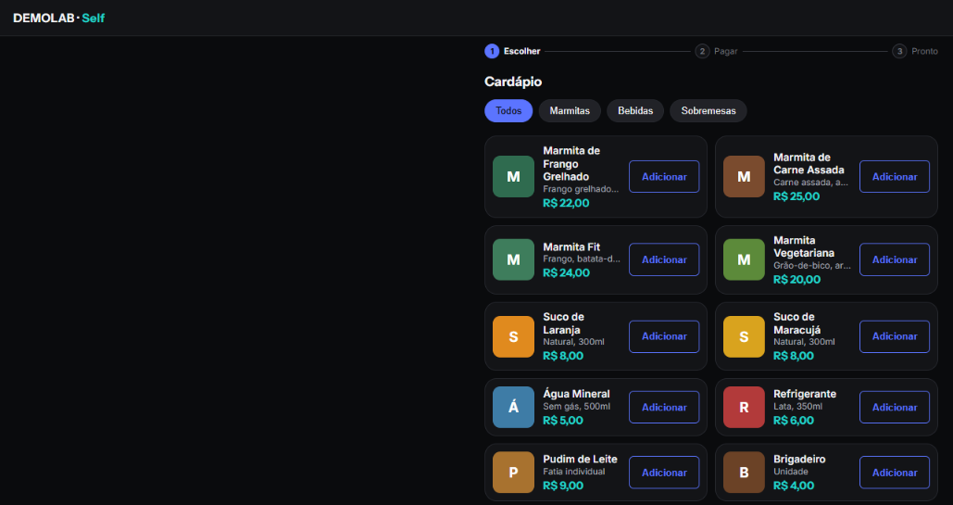Add Suco de Laranja via Adicionar

pos(664,336)
